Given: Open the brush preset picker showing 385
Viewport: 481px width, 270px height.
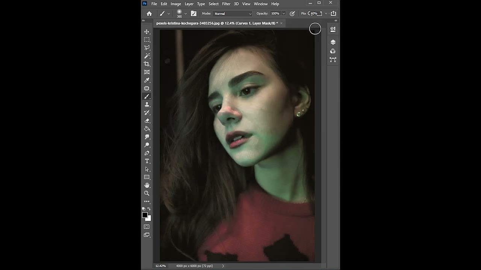Looking at the screenshot, I should (181, 13).
